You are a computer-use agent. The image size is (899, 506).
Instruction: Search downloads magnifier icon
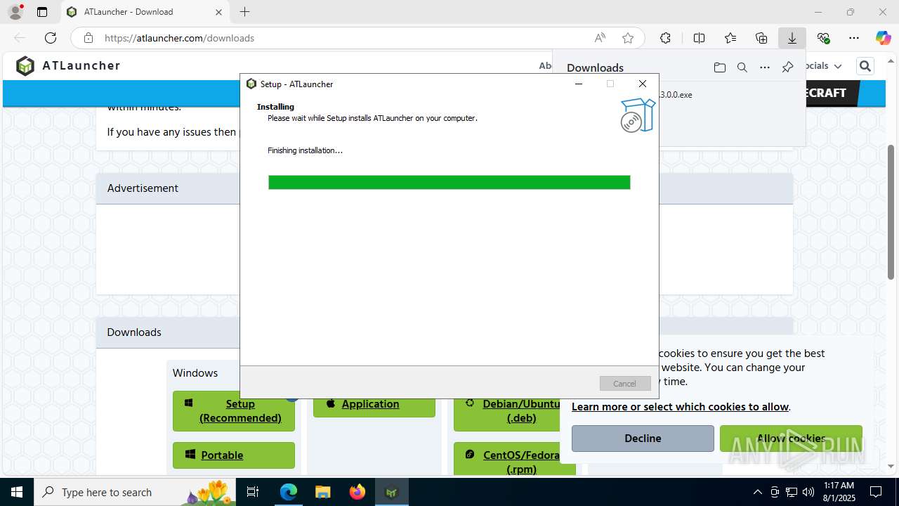coord(742,67)
